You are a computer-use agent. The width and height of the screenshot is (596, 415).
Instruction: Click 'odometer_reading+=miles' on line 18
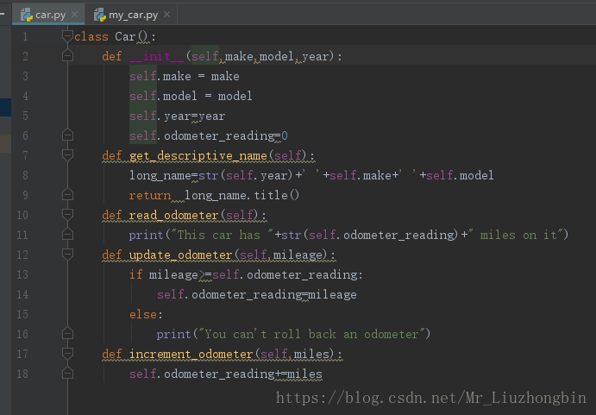pos(243,374)
